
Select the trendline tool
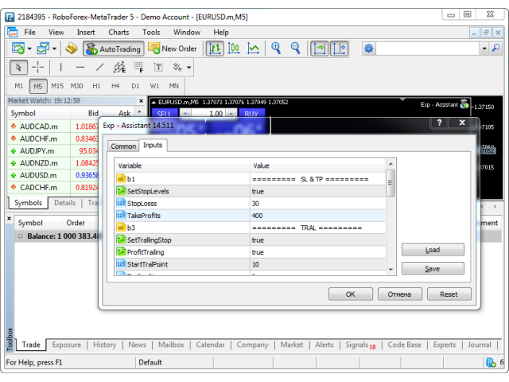pyautogui.click(x=99, y=67)
